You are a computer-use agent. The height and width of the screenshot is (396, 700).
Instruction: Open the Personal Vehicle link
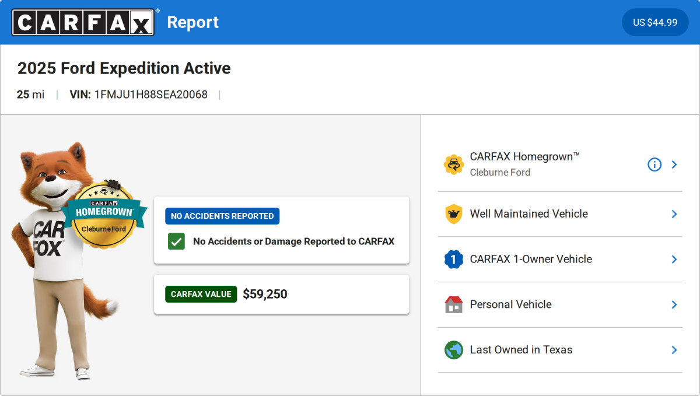coord(511,304)
